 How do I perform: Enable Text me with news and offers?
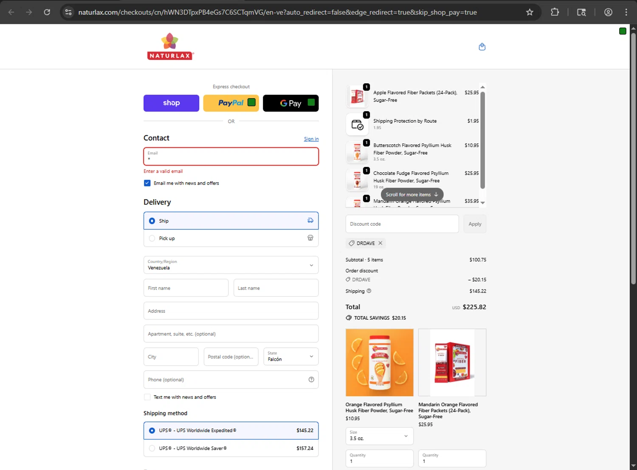coord(147,397)
